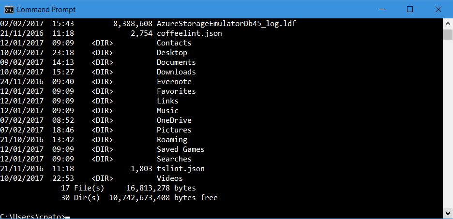This screenshot has height=219, width=453.
Task: Click the Evernote directory line
Action: [174, 82]
